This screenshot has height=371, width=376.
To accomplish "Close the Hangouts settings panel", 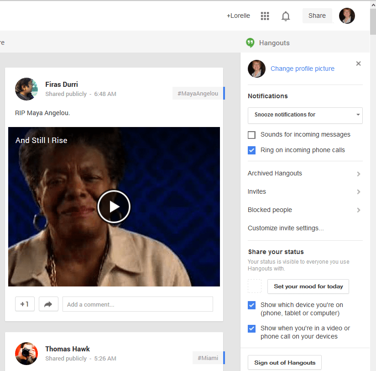I will tap(358, 64).
